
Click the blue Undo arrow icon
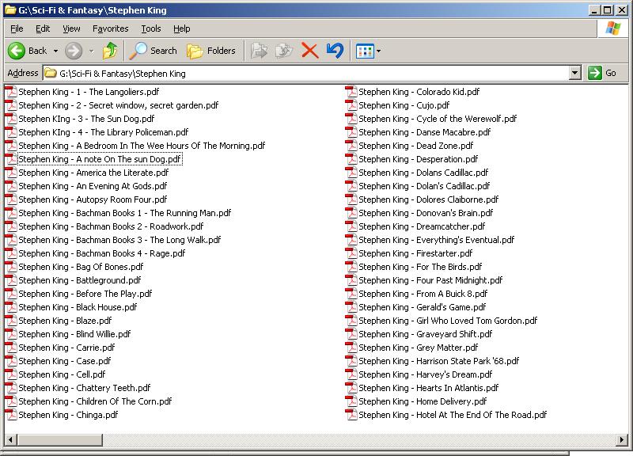coord(335,51)
